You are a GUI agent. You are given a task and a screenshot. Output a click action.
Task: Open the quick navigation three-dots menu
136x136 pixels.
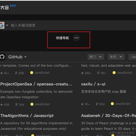[x=76, y=38]
